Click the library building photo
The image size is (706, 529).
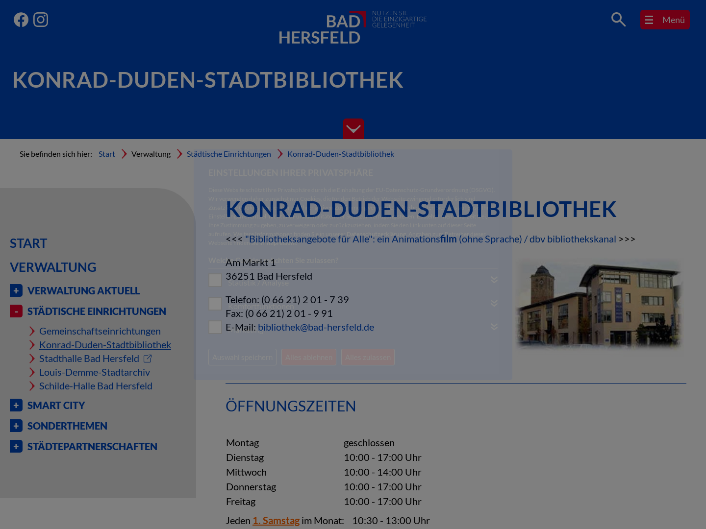(x=599, y=304)
